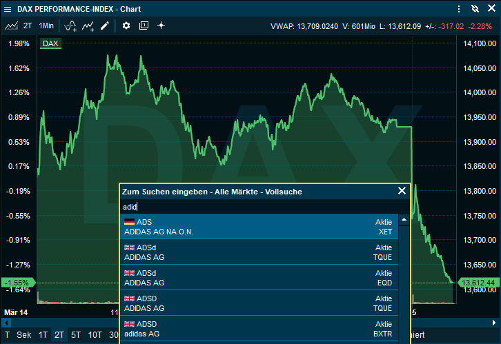Viewport: 501px width, 344px height.
Task: Switch to 1T period button
Action: click(43, 334)
